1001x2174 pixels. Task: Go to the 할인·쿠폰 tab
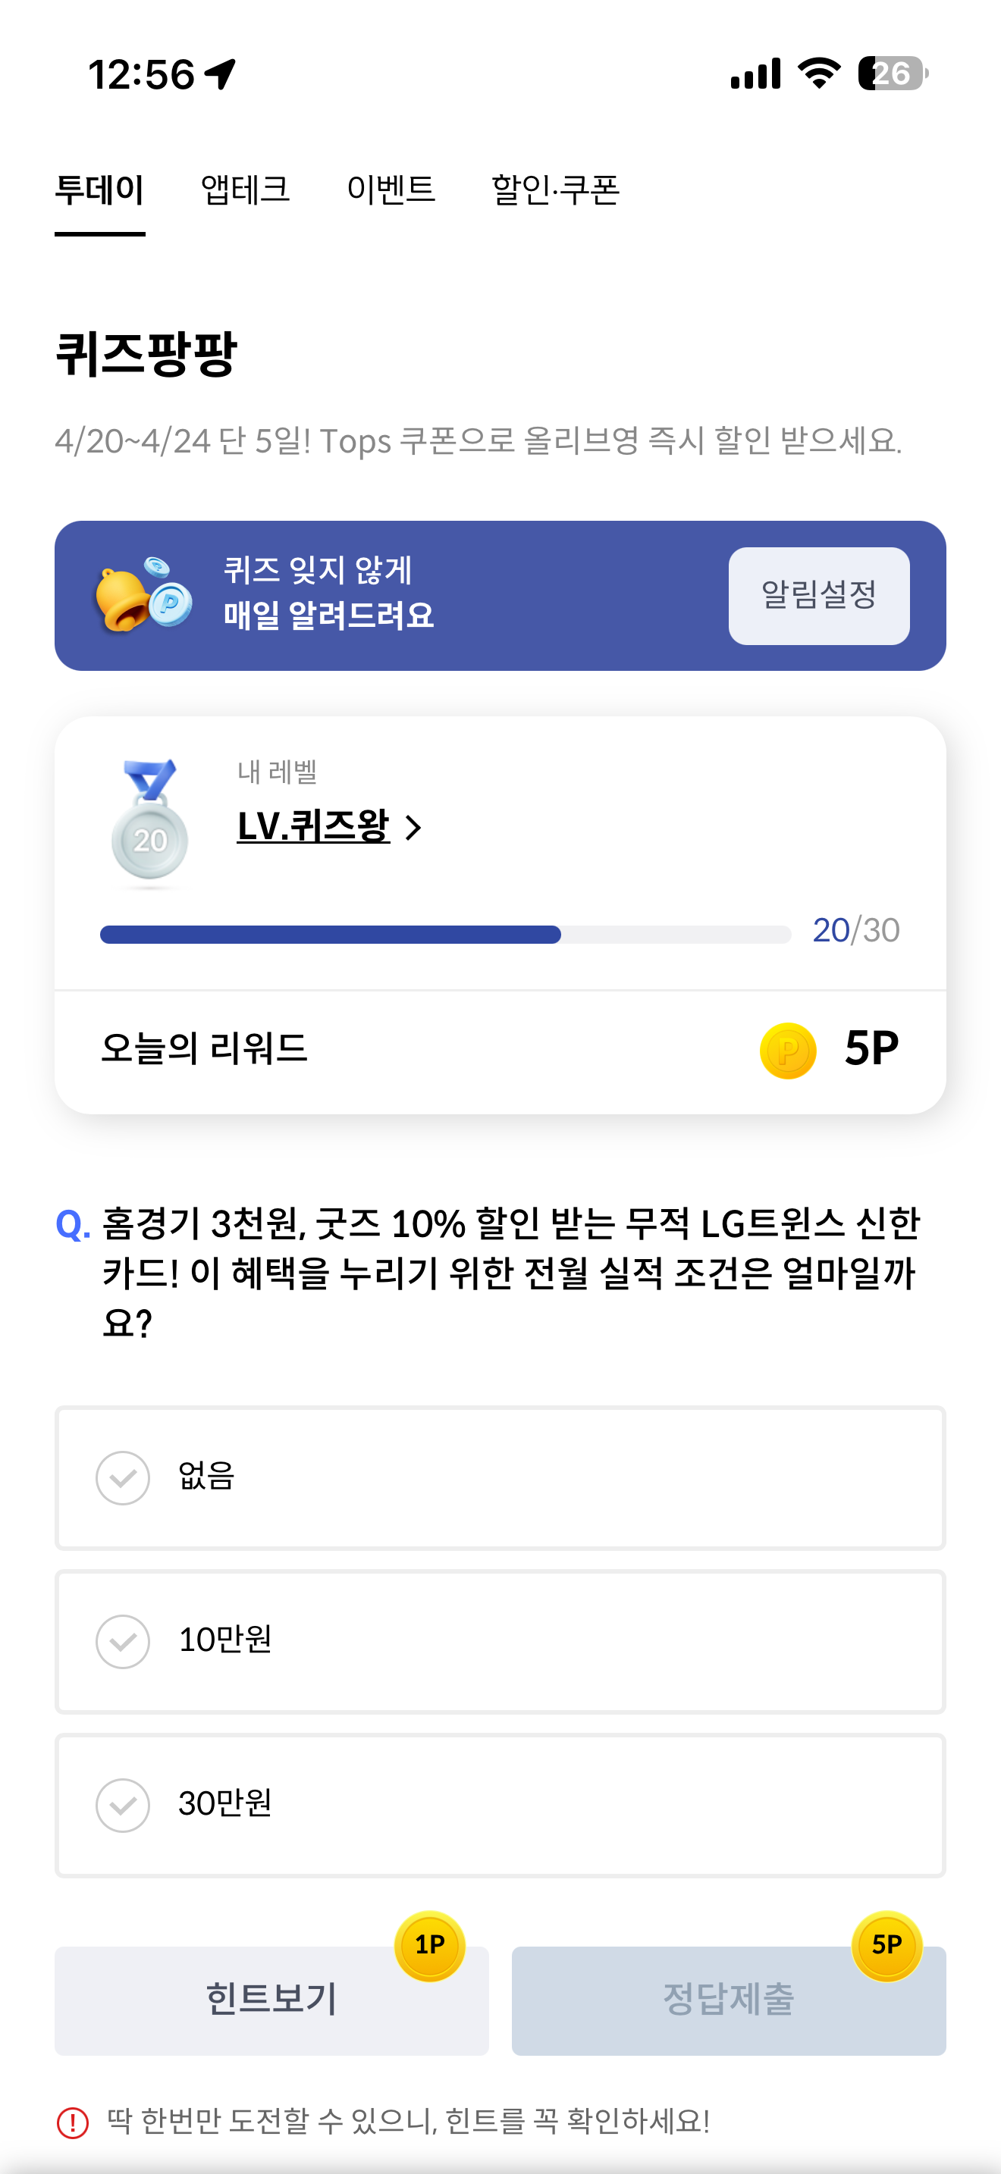pos(555,189)
